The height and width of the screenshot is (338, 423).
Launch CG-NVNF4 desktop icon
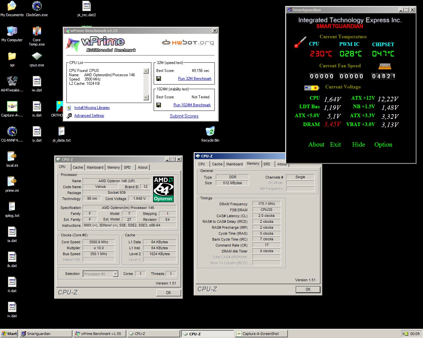12,134
